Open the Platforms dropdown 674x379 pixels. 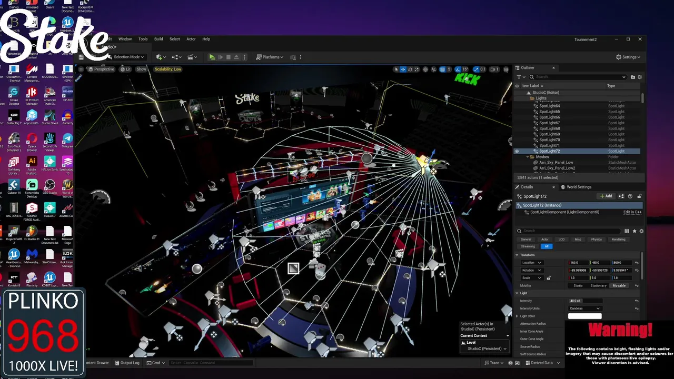point(270,57)
